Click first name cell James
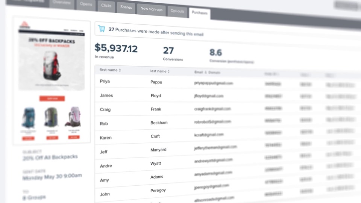The image size is (361, 203). tap(106, 95)
